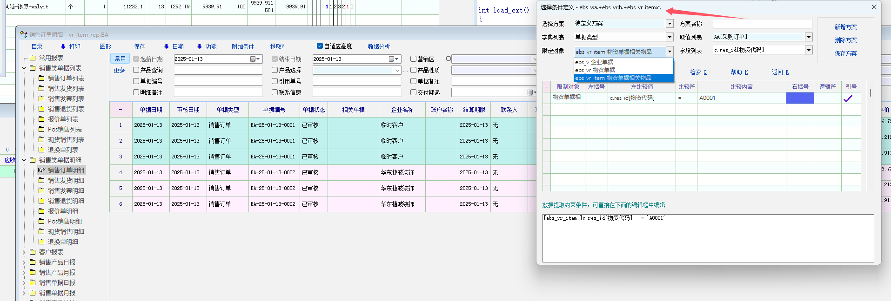Click the blue 右括号 cell in first row

pos(800,98)
